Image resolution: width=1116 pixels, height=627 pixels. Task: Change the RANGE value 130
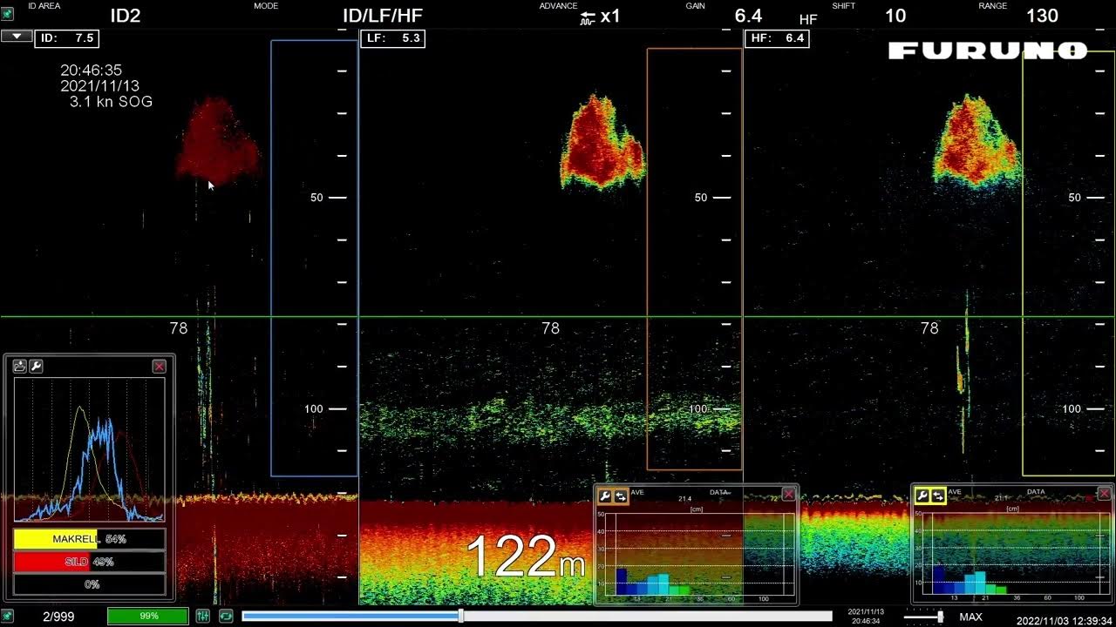(x=1042, y=16)
